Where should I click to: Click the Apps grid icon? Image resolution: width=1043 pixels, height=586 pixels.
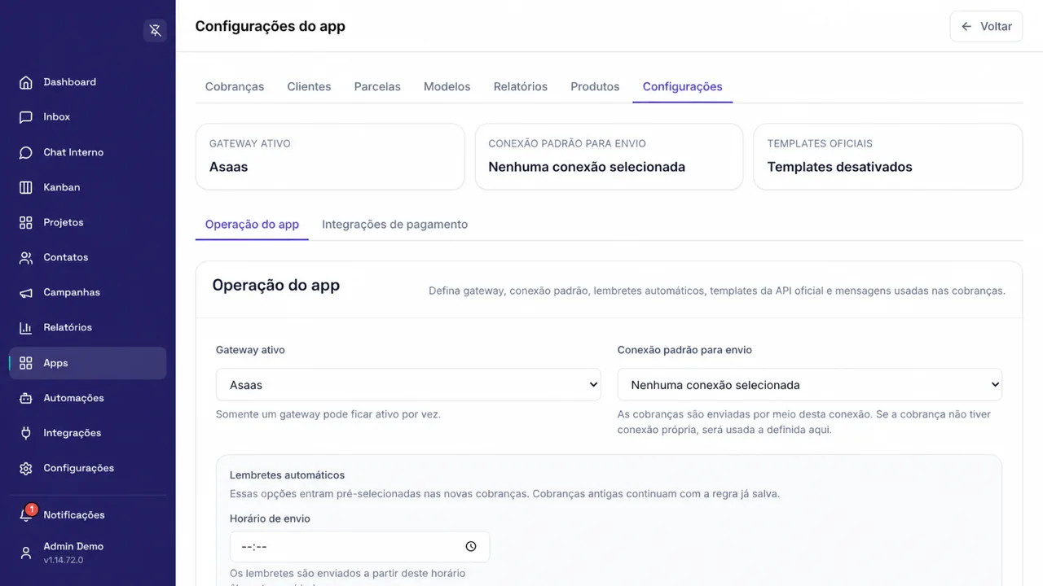pyautogui.click(x=26, y=363)
